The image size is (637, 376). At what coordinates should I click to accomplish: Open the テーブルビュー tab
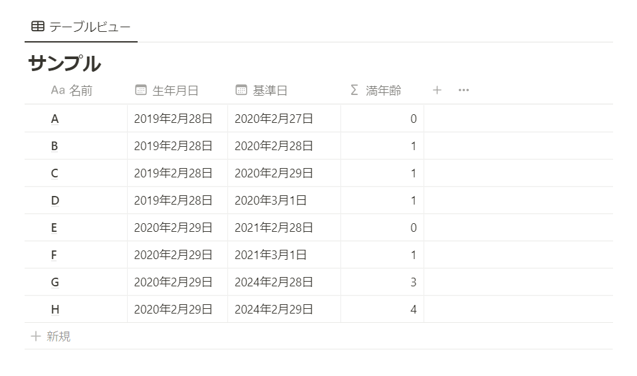pyautogui.click(x=81, y=27)
